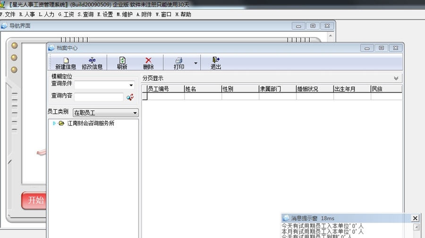Open the G.工资 menu
Screen dimensions: 425x238
click(x=66, y=14)
